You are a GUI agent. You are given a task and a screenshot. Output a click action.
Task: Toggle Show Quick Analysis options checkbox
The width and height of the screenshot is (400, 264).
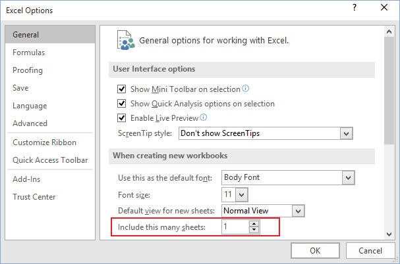tap(121, 104)
